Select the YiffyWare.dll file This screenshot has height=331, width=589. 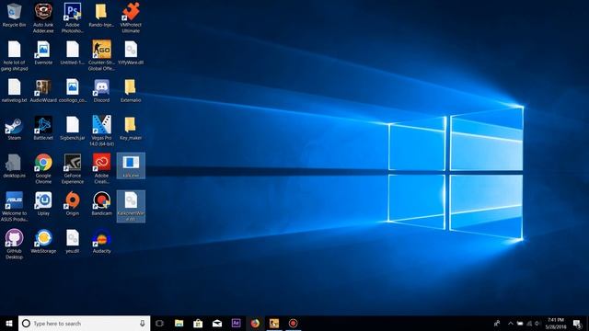[131, 53]
